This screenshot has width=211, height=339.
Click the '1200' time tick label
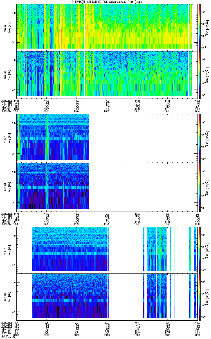[x=197, y=335]
